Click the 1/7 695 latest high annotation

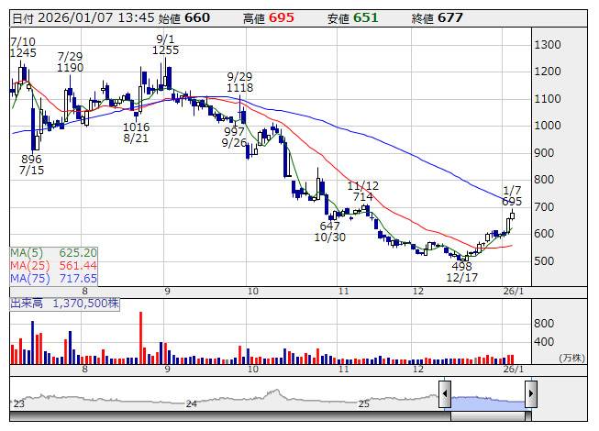(512, 196)
